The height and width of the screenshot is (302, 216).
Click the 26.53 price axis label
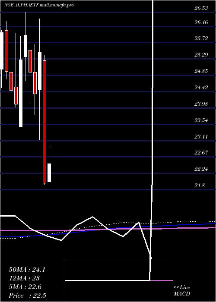point(201,8)
